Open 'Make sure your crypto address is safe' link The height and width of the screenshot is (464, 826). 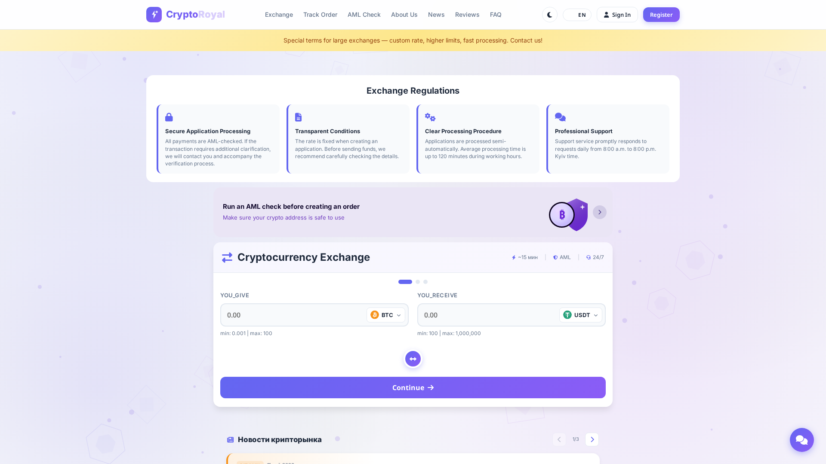284,218
